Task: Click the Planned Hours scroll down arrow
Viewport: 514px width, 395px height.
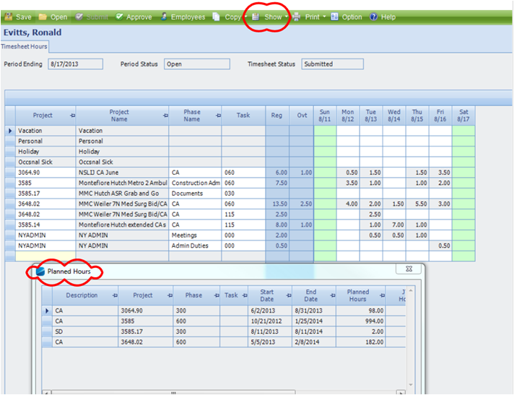Action: click(411, 384)
